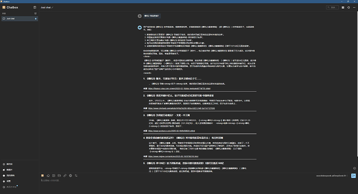This screenshot has width=358, height=194.
Task: Open the history cleanup icon in the top bar
Action: pyautogui.click(x=349, y=8)
